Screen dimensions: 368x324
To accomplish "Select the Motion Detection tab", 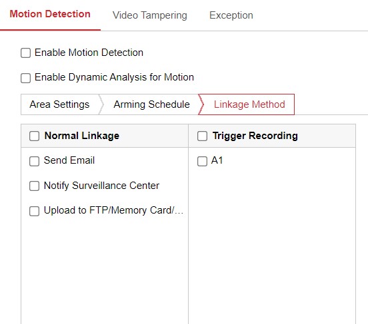I will 50,14.
